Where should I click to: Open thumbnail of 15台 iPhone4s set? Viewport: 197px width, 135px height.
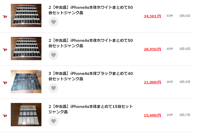pos(26,115)
